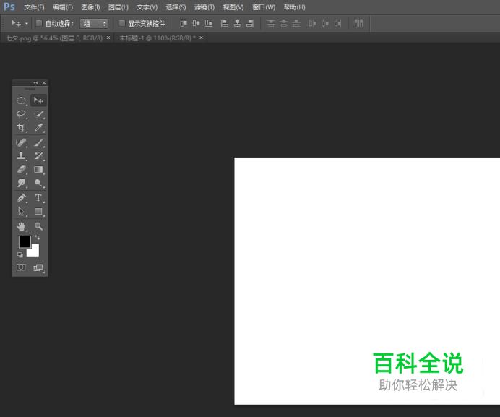
Task: Open the 组 auto-select dropdown
Action: click(94, 23)
